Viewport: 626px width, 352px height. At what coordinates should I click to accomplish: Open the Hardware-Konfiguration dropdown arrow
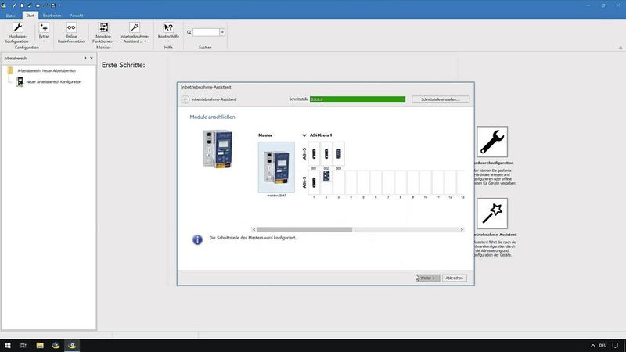(31, 41)
